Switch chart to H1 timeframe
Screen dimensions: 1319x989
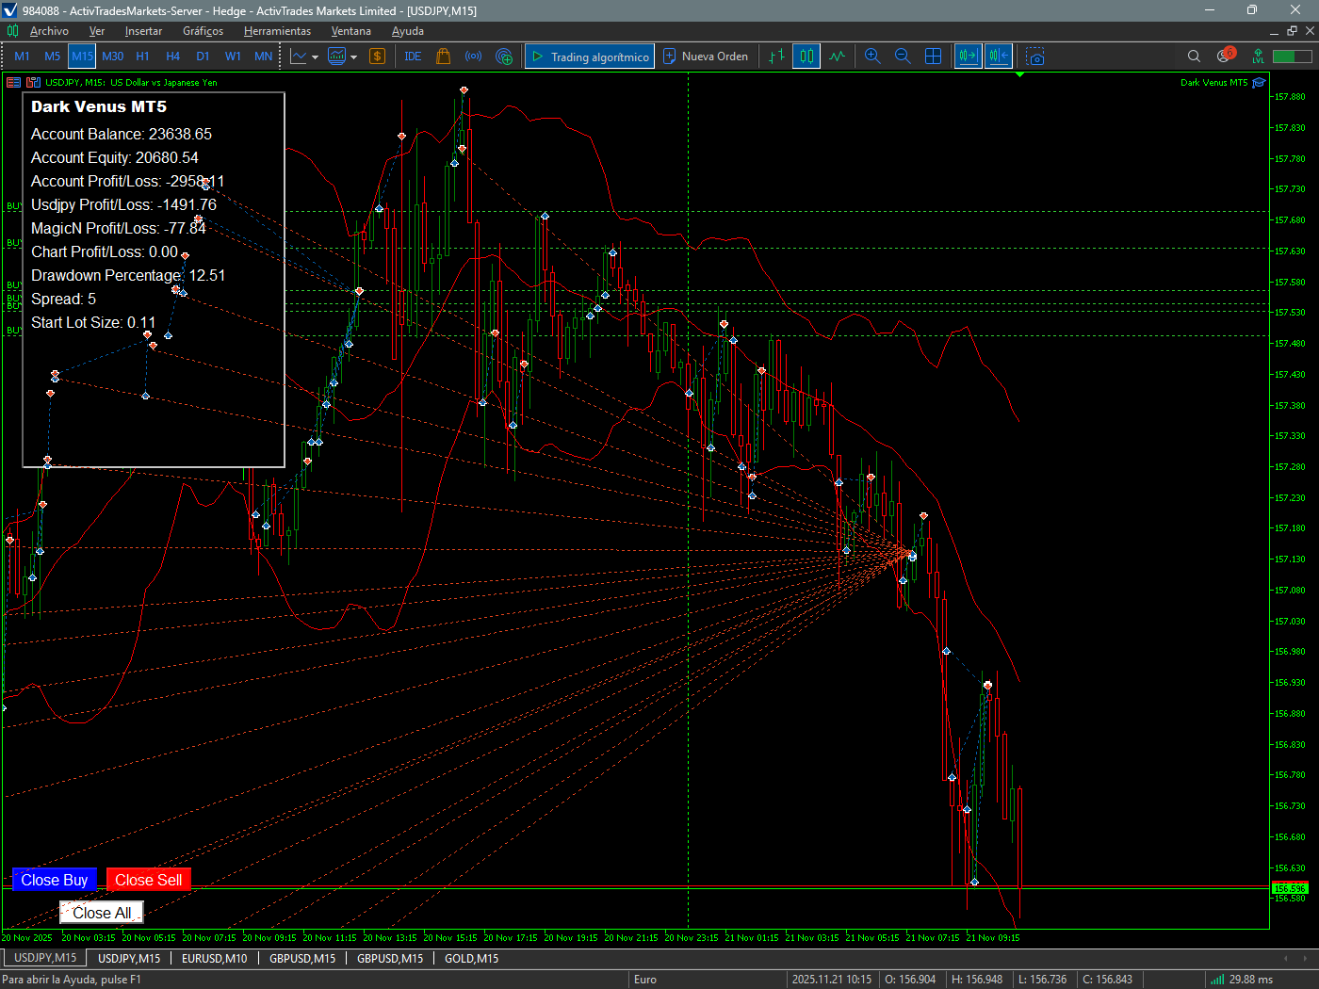coord(142,57)
